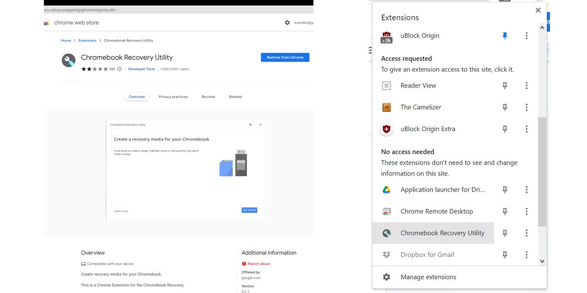Click Report abuse link
The image size is (587, 293).
pyautogui.click(x=259, y=264)
